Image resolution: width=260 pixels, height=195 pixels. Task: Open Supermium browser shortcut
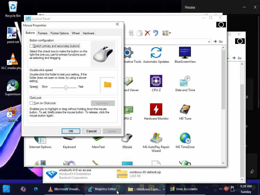click(13, 88)
